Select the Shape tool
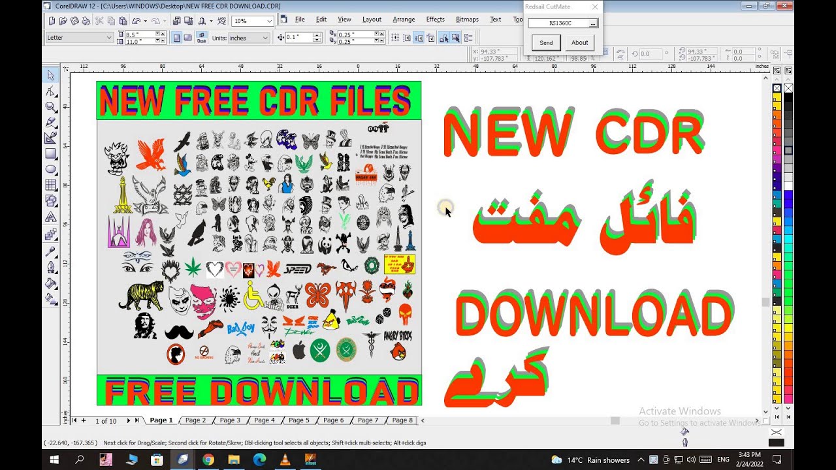Image resolution: width=836 pixels, height=470 pixels. pyautogui.click(x=51, y=91)
